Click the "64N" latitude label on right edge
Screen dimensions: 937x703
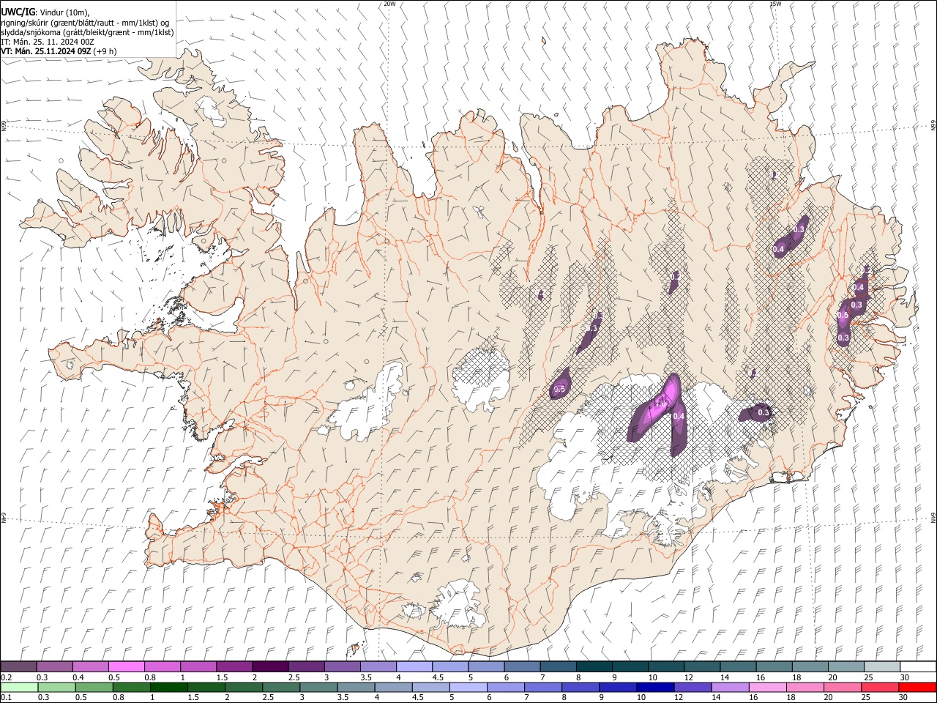pyautogui.click(x=933, y=518)
